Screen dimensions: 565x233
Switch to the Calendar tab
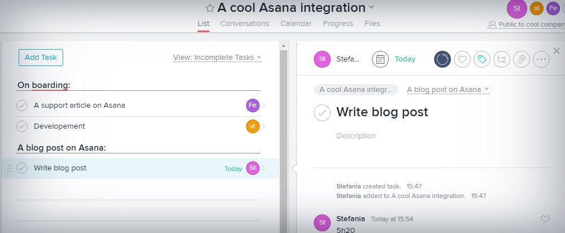[x=296, y=23]
